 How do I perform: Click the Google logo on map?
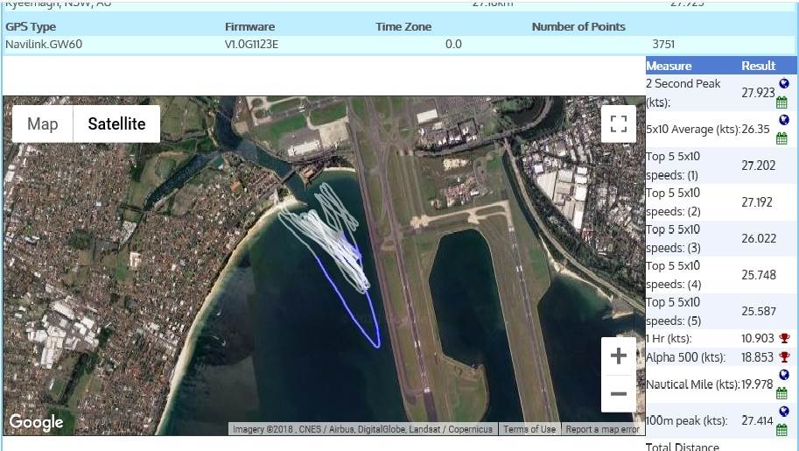(x=36, y=422)
